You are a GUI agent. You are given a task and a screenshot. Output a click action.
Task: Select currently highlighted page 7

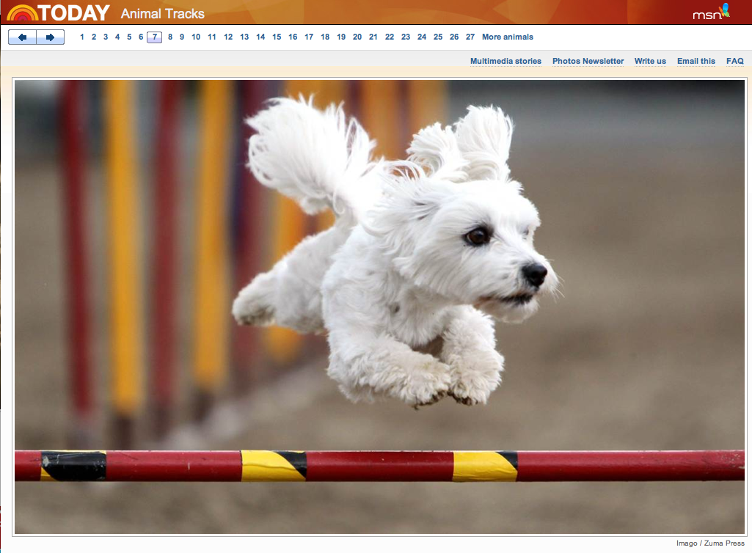click(155, 37)
